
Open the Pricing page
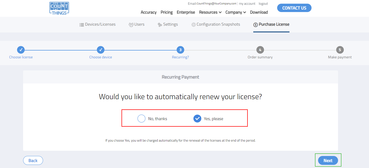coord(167,12)
